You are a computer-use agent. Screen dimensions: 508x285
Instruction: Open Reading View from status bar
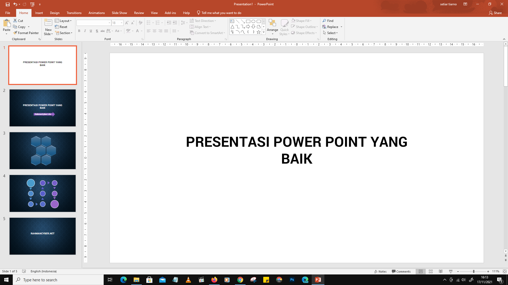tap(441, 271)
